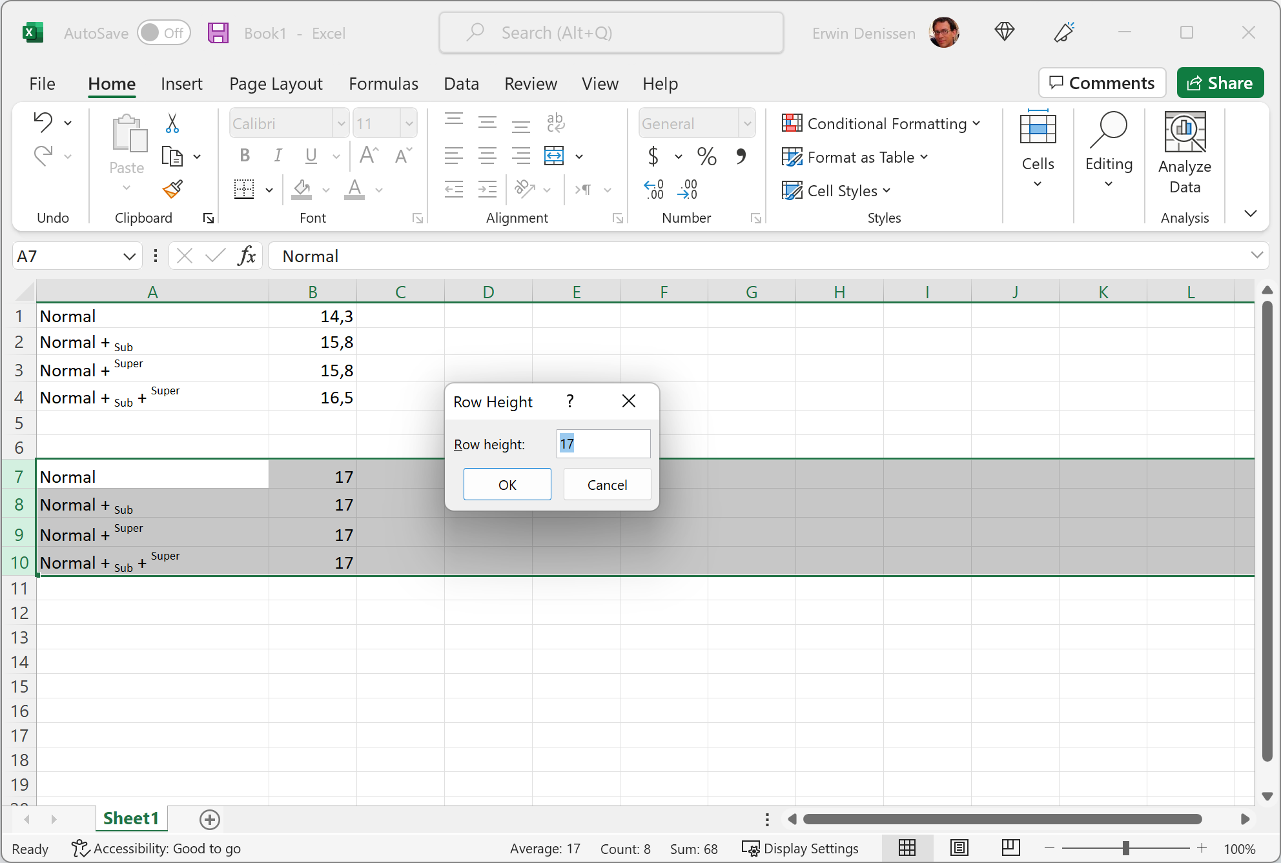Image resolution: width=1281 pixels, height=863 pixels.
Task: Toggle Italic formatting
Action: (x=278, y=156)
